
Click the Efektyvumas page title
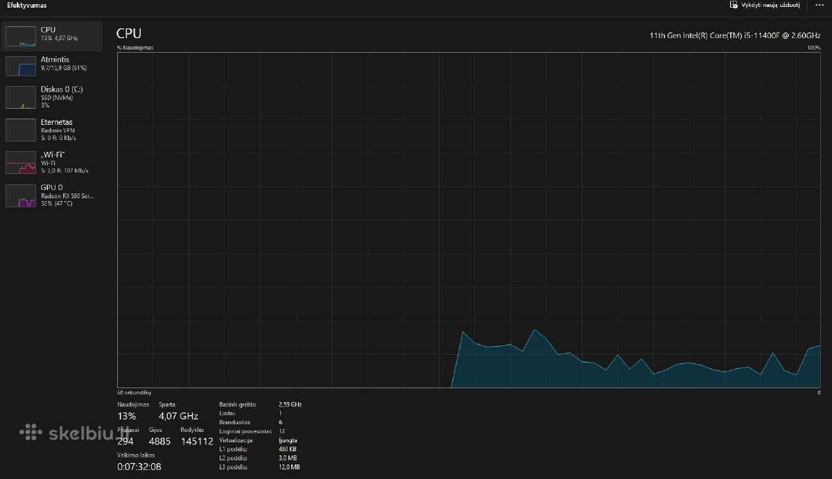[26, 5]
